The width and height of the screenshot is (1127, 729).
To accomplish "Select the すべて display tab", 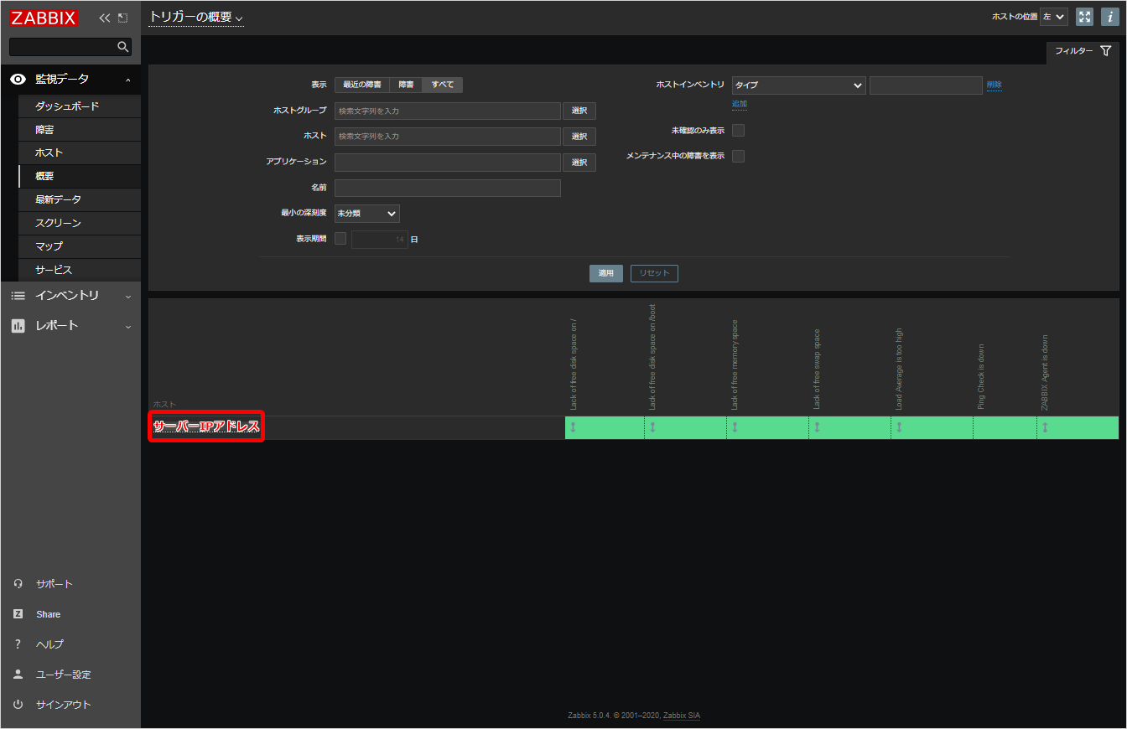I will (442, 85).
